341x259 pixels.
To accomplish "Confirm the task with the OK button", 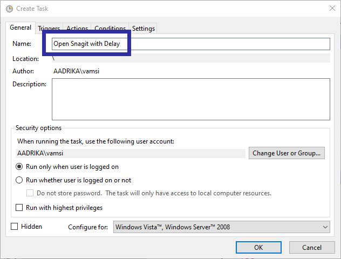I will tap(258, 247).
